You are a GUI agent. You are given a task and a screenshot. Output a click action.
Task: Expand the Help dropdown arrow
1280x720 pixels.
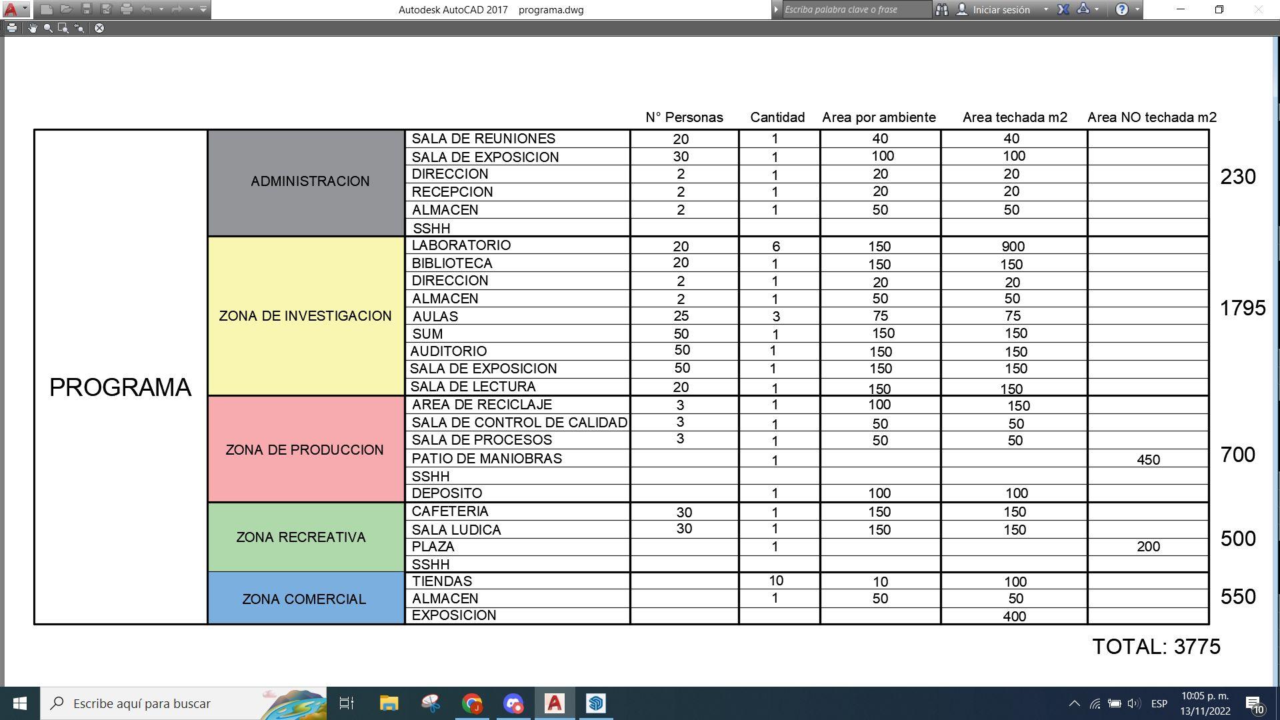pyautogui.click(x=1137, y=9)
